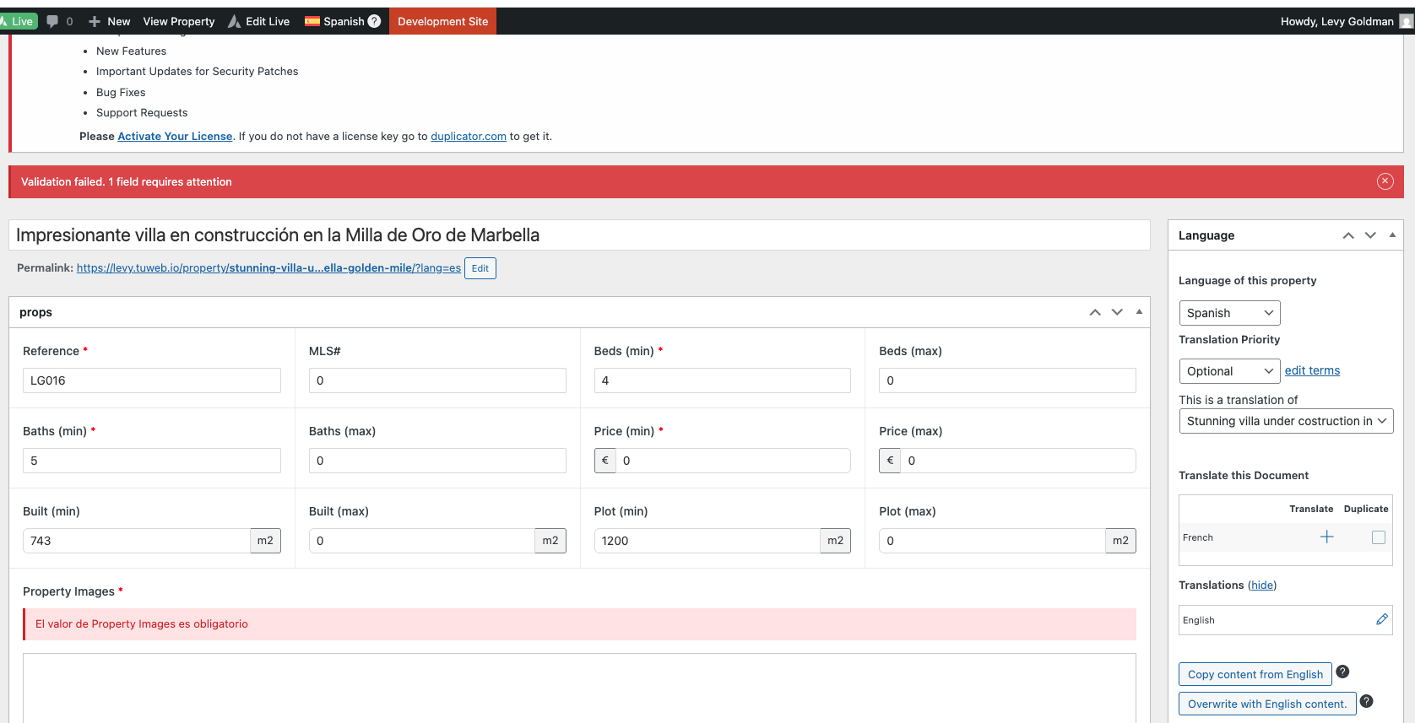Click the hide translations link
This screenshot has width=1415, height=723.
coord(1262,585)
